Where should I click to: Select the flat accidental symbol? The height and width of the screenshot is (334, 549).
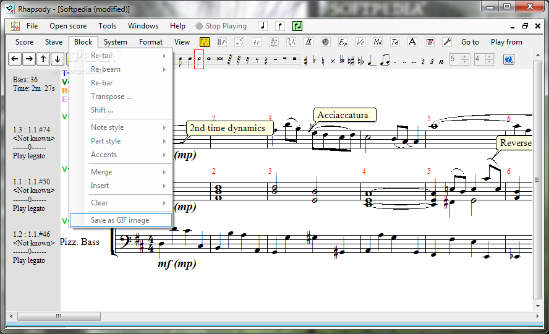coord(314,60)
